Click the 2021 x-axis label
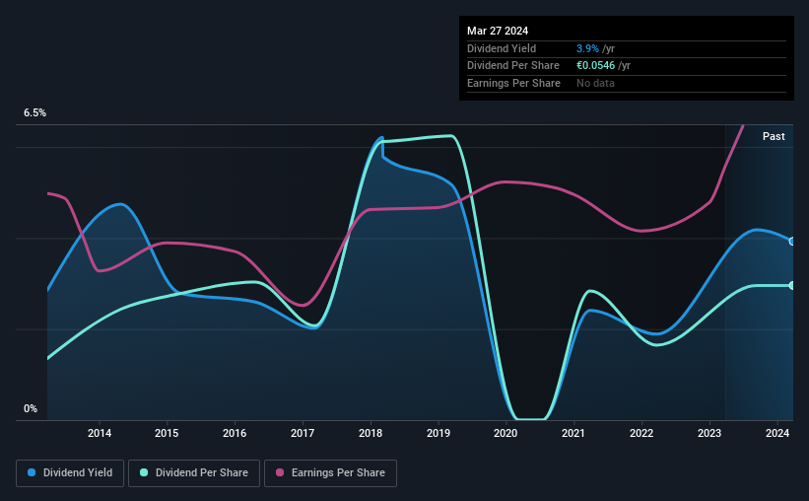Image resolution: width=809 pixels, height=501 pixels. (x=573, y=433)
